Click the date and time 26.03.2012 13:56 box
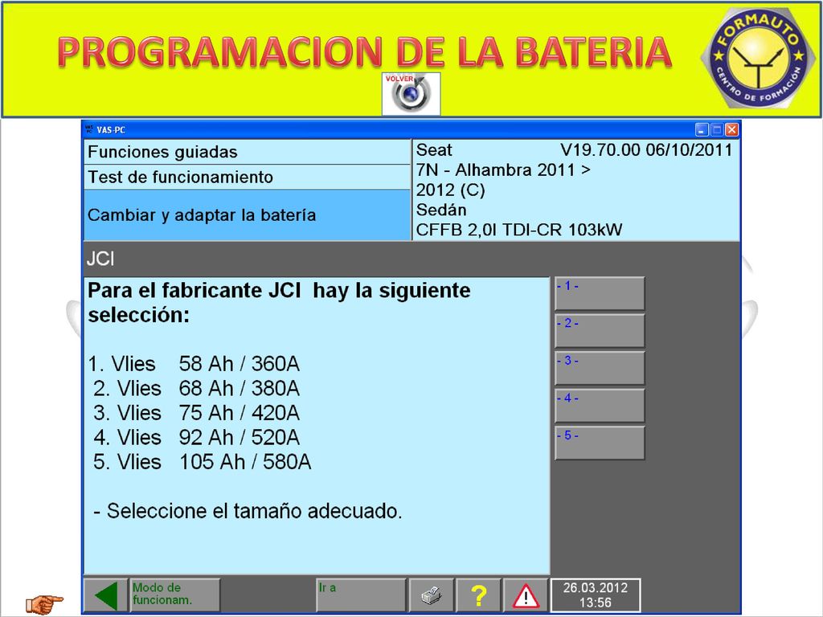Image resolution: width=823 pixels, height=617 pixels. (x=596, y=595)
